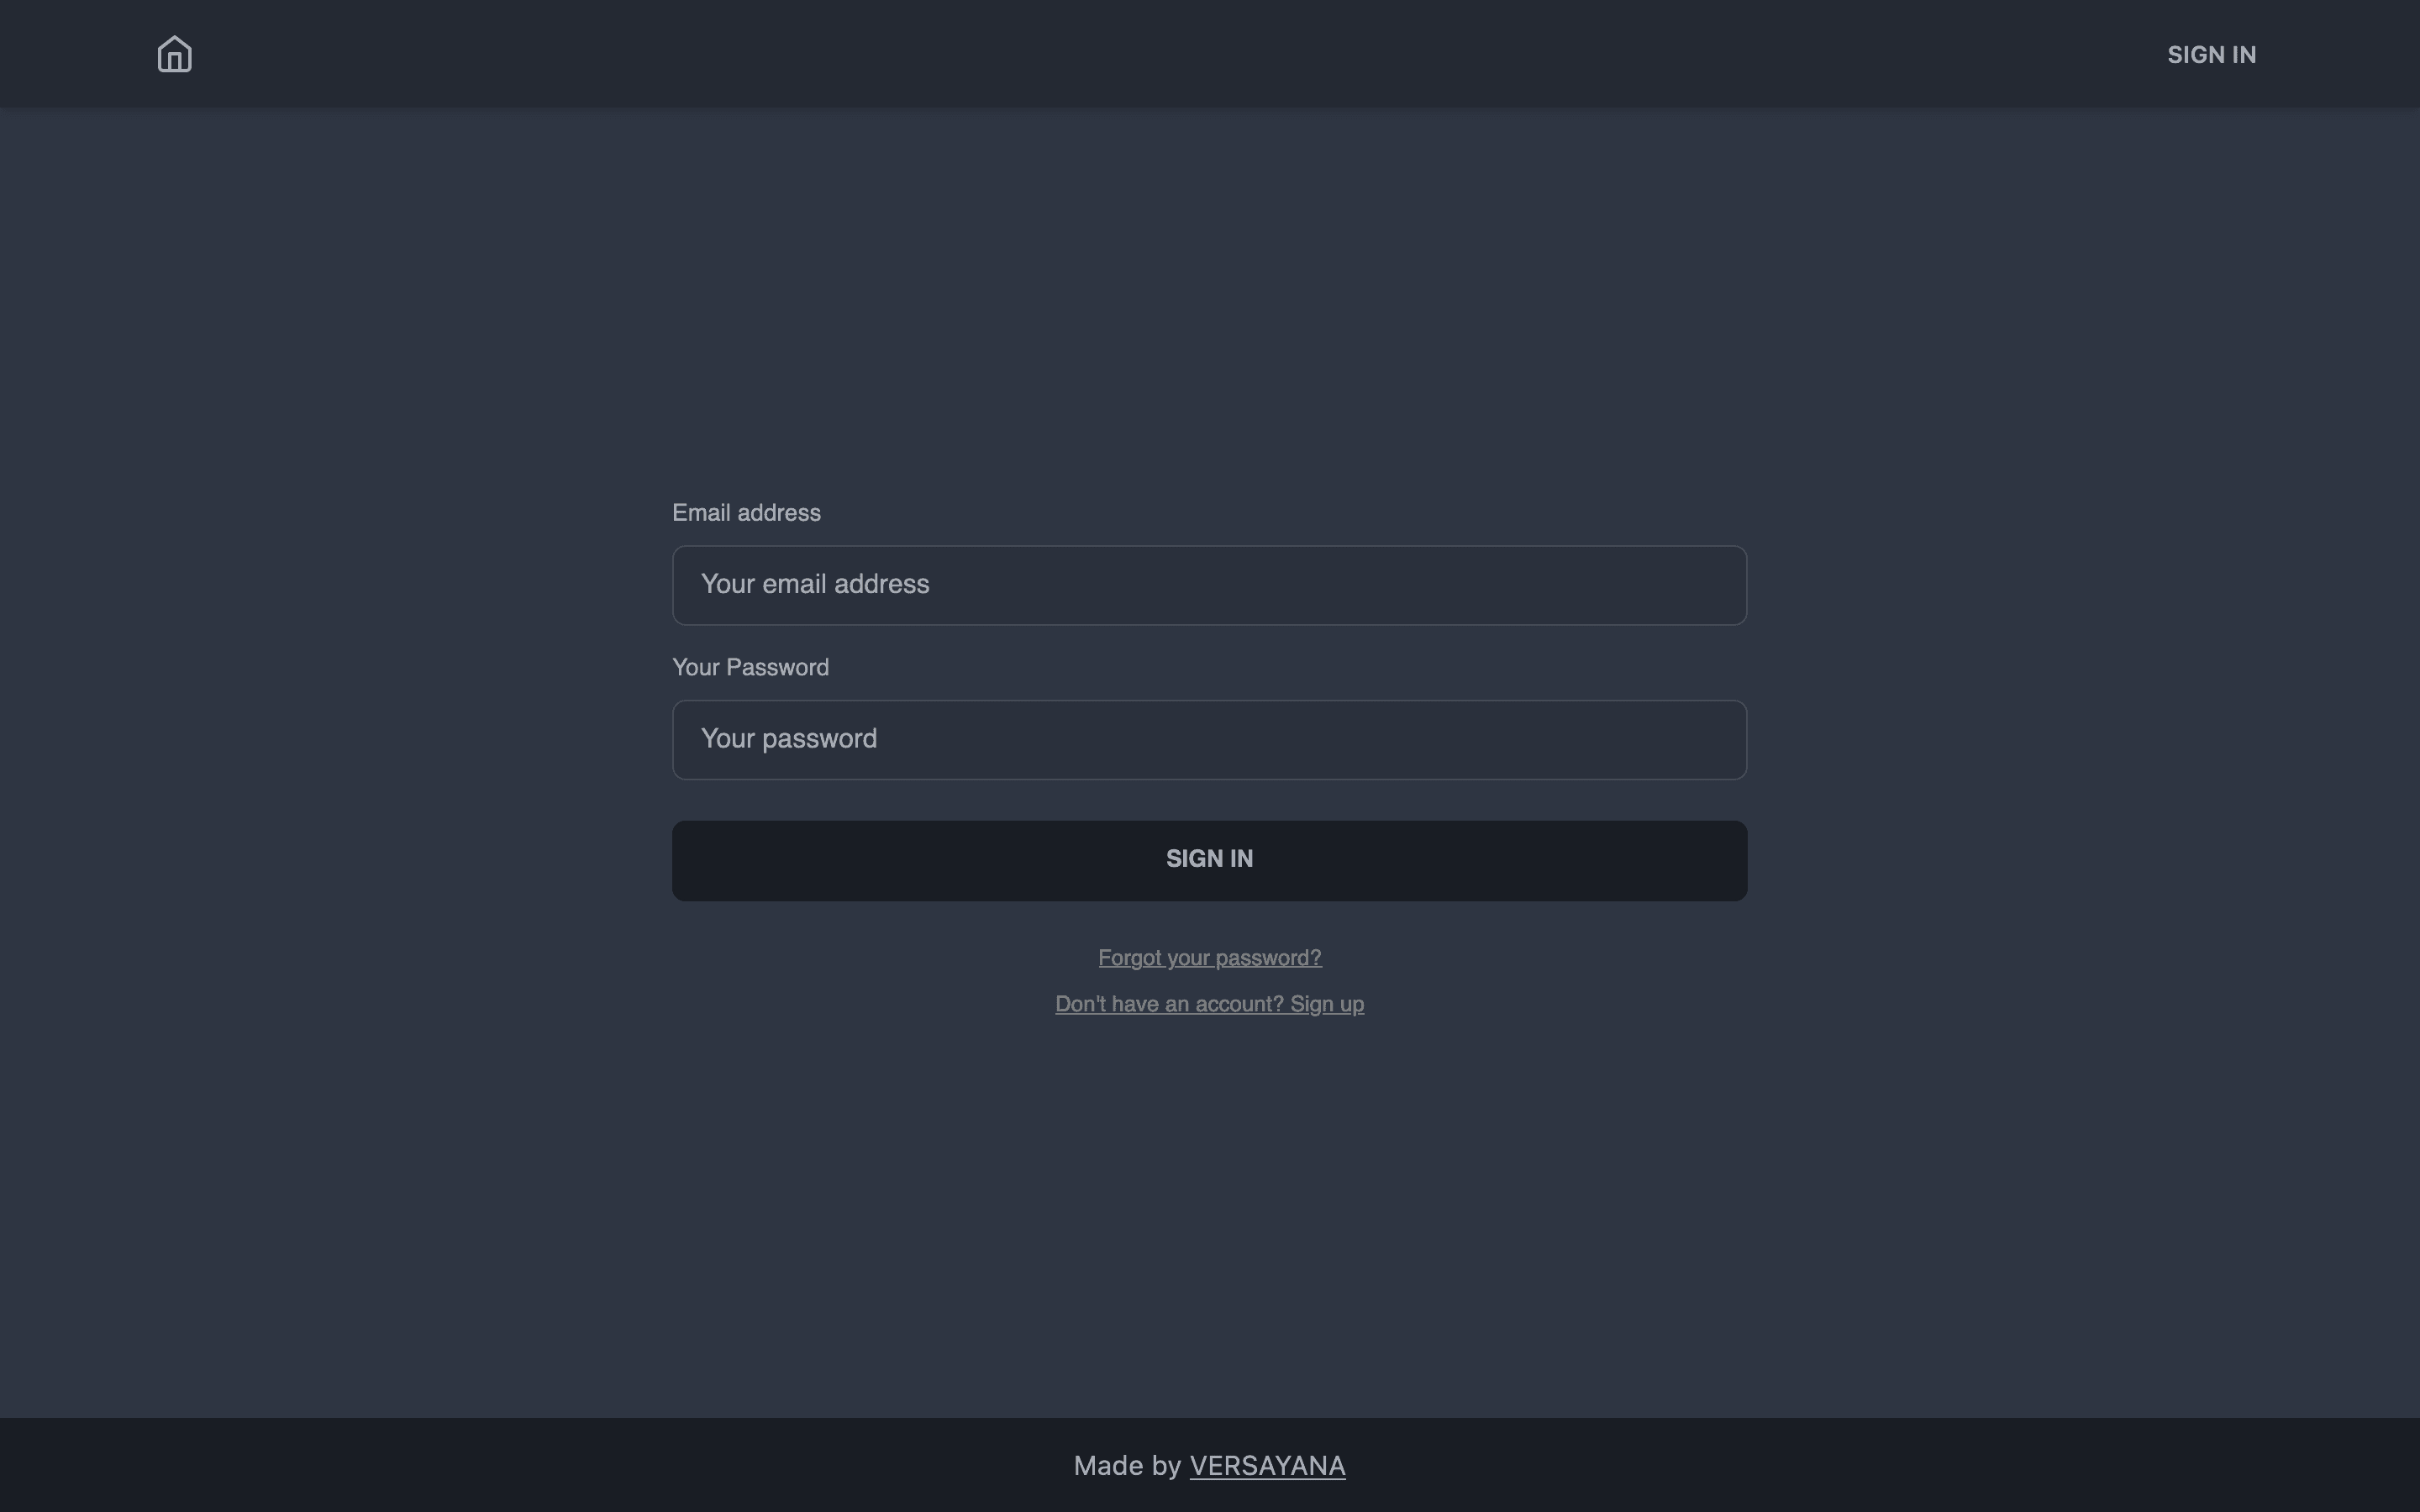Click into the password field

point(1208,739)
